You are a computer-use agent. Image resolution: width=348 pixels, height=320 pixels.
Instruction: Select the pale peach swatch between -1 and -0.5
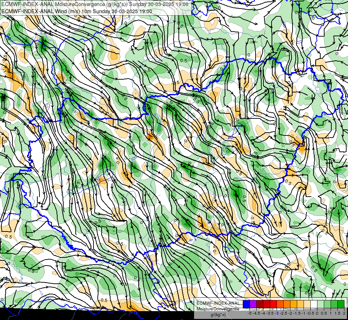(x=307, y=304)
